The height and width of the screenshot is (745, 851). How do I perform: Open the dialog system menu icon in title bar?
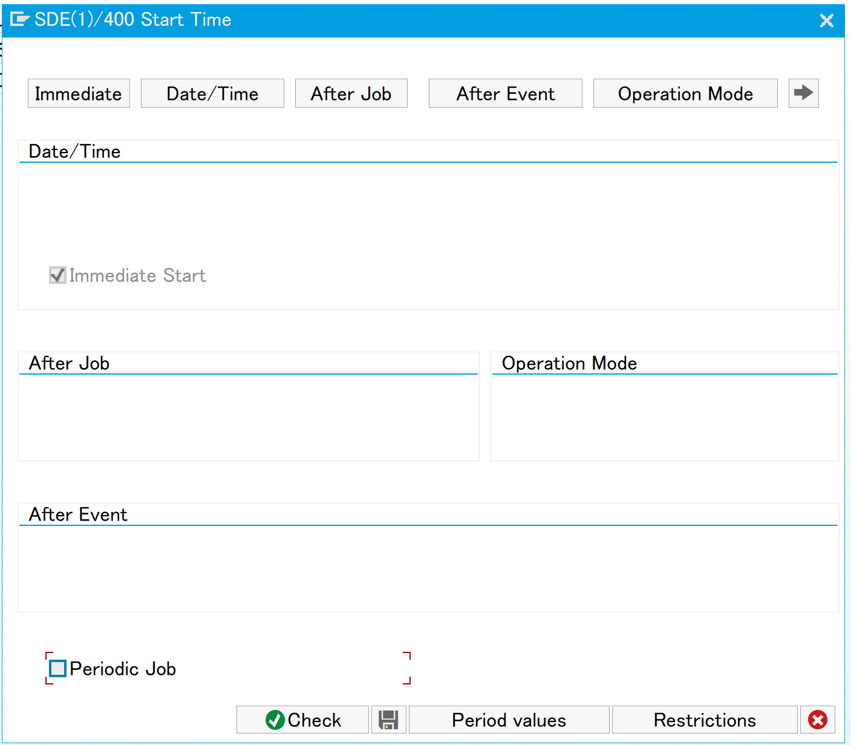19,20
